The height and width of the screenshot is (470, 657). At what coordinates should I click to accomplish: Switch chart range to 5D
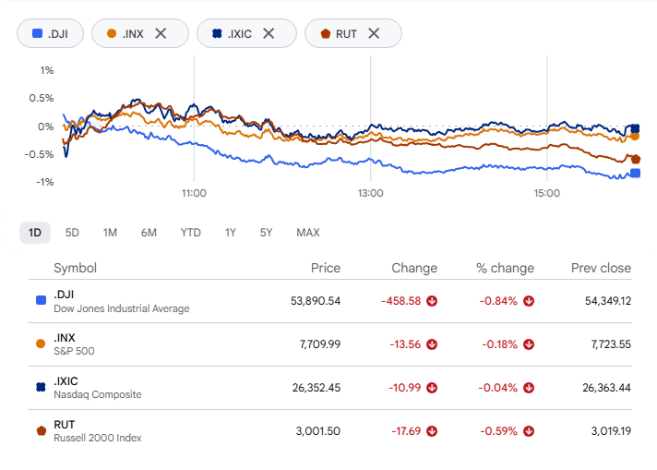[x=72, y=233]
